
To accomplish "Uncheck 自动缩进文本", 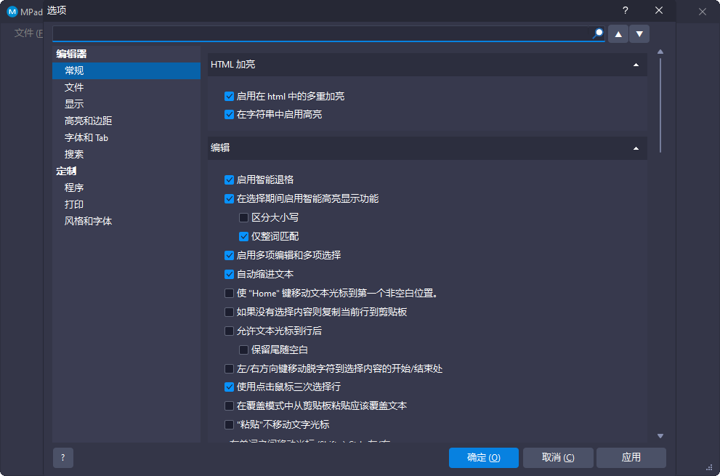I will pos(230,274).
